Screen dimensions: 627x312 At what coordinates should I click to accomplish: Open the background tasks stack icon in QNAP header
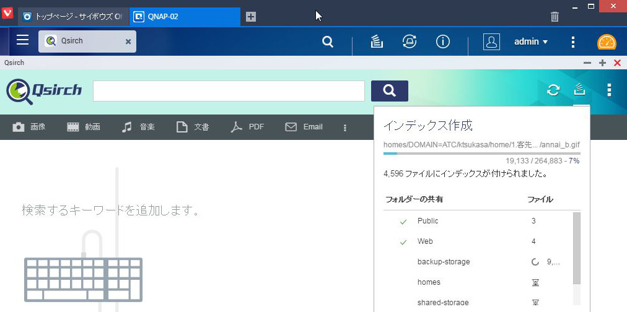[x=377, y=41]
